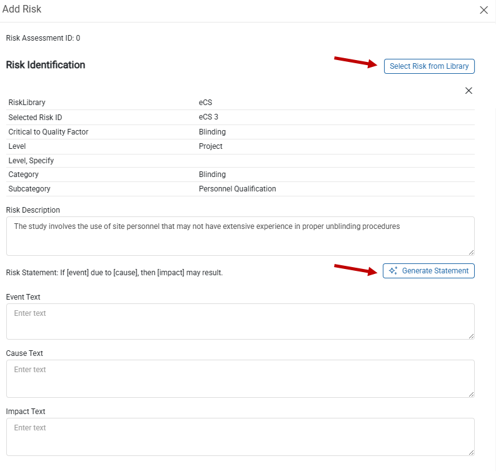Click the 'Risk Assessment ID: 0' text
This screenshot has height=471, width=496.
[x=43, y=38]
